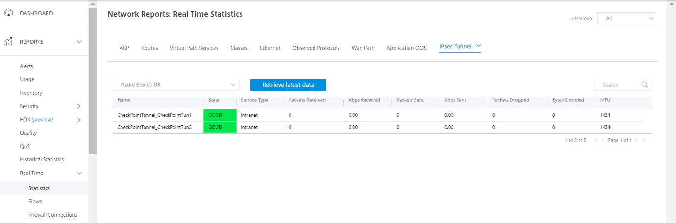Click the '1 to 2 of 2' count

point(575,140)
